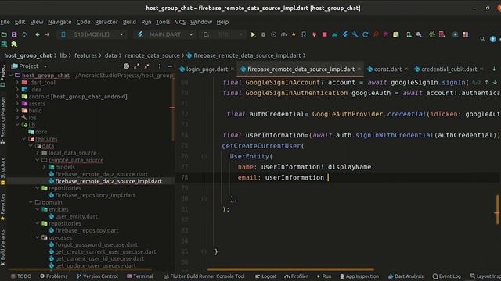Click the puzzle-piece plugin icon below toolbar

[x=14, y=44]
